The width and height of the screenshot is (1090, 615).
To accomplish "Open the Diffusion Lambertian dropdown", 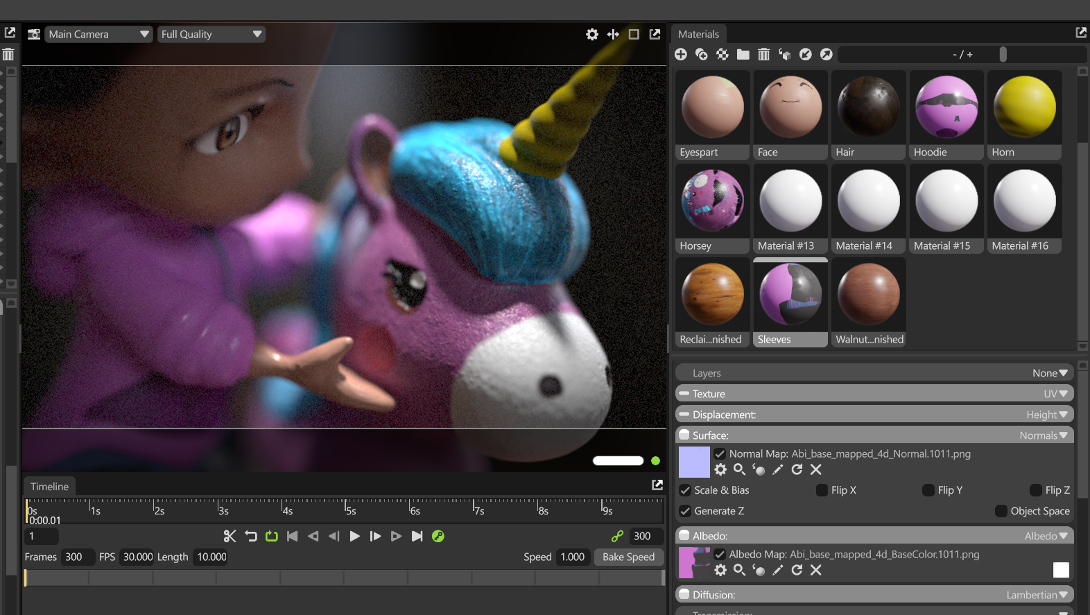I will pyautogui.click(x=1037, y=595).
